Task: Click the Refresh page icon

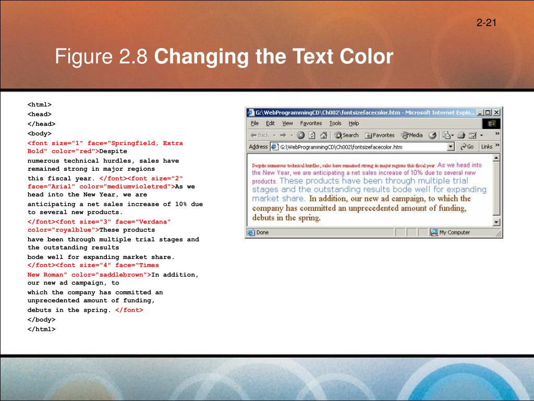Action: tap(312, 135)
